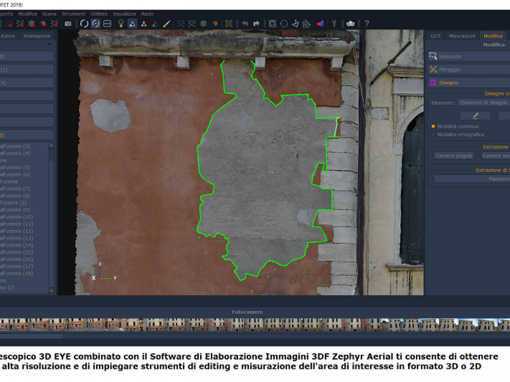The image size is (510, 382).
Task: Click the set square measurement icon
Action: click(x=307, y=23)
